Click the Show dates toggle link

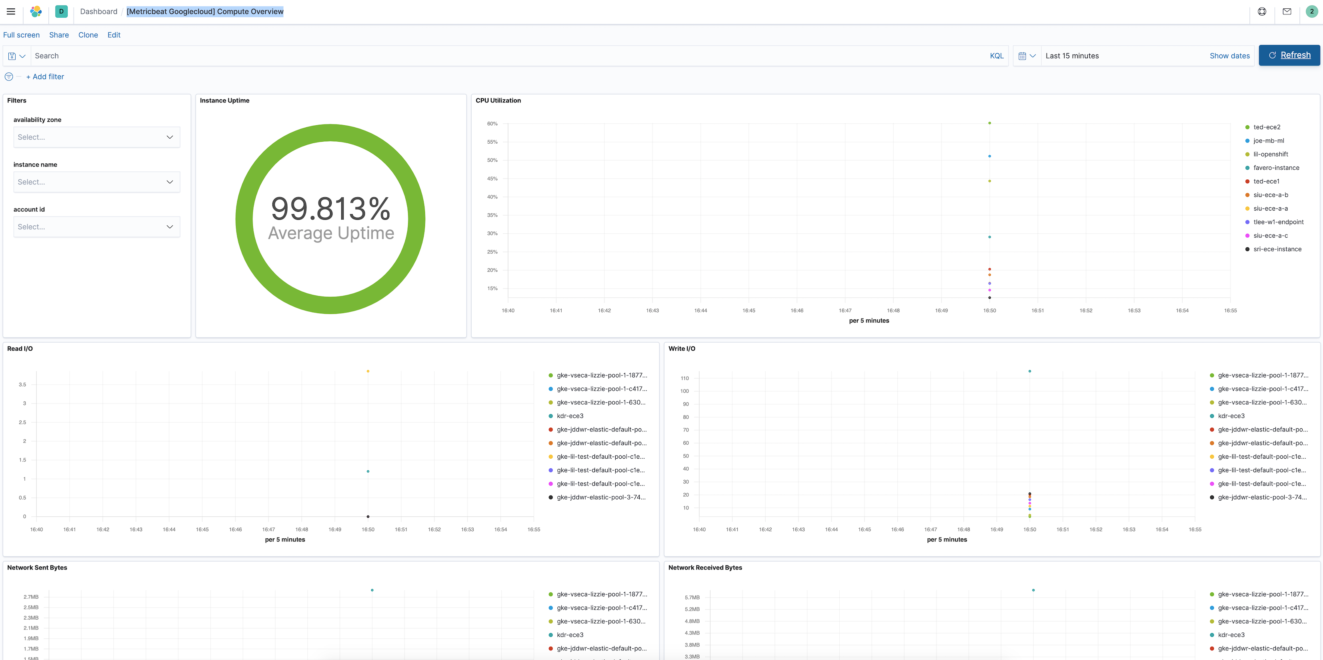point(1229,56)
